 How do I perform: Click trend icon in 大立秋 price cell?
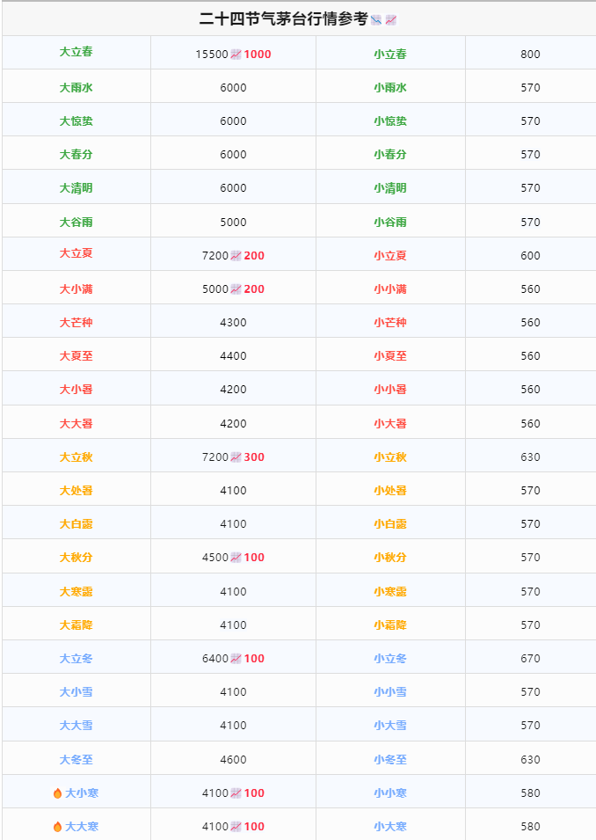(x=236, y=457)
